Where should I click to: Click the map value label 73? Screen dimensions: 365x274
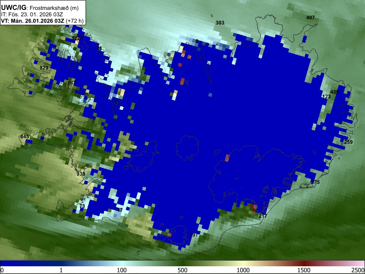pos(82,206)
